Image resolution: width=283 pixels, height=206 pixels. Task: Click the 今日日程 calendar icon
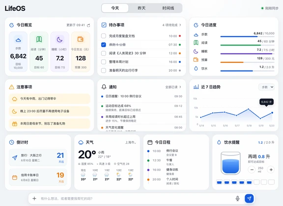(150, 142)
